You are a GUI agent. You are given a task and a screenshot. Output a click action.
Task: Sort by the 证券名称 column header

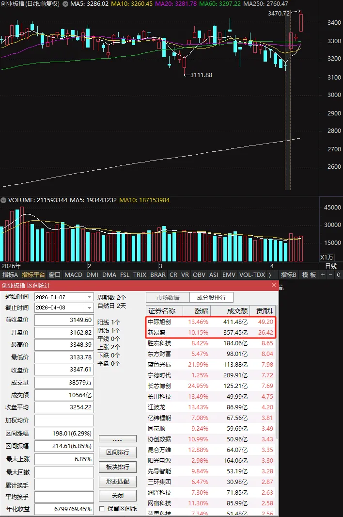click(164, 310)
